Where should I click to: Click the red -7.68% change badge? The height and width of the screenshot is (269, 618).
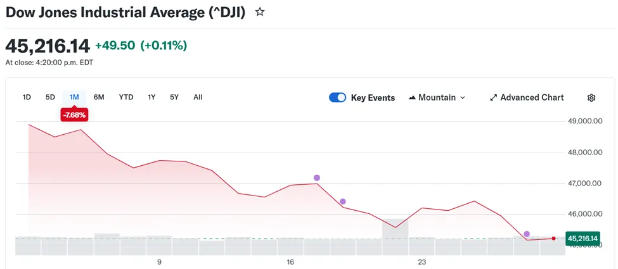tap(74, 115)
